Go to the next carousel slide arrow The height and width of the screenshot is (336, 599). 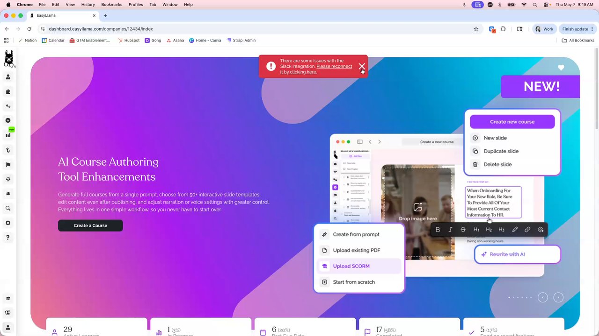click(558, 297)
